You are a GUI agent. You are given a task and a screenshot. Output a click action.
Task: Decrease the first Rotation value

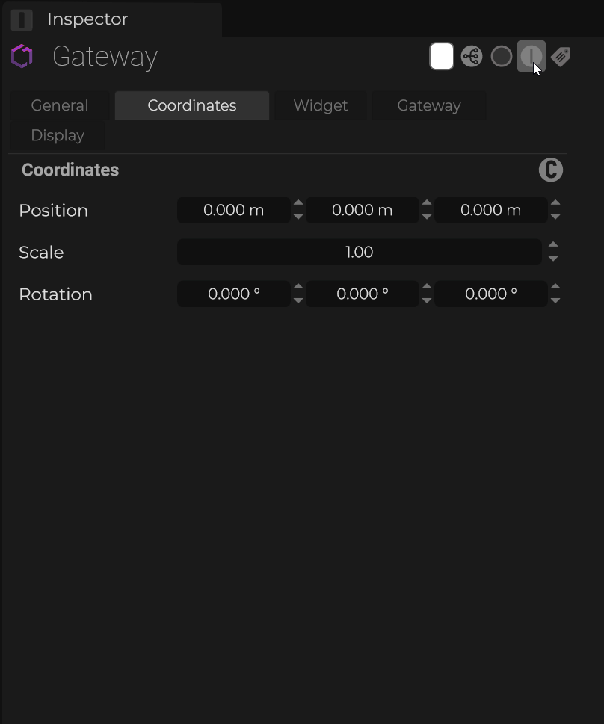[298, 301]
